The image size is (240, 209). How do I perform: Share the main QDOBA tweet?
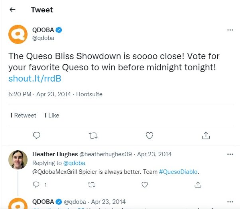[206, 135]
